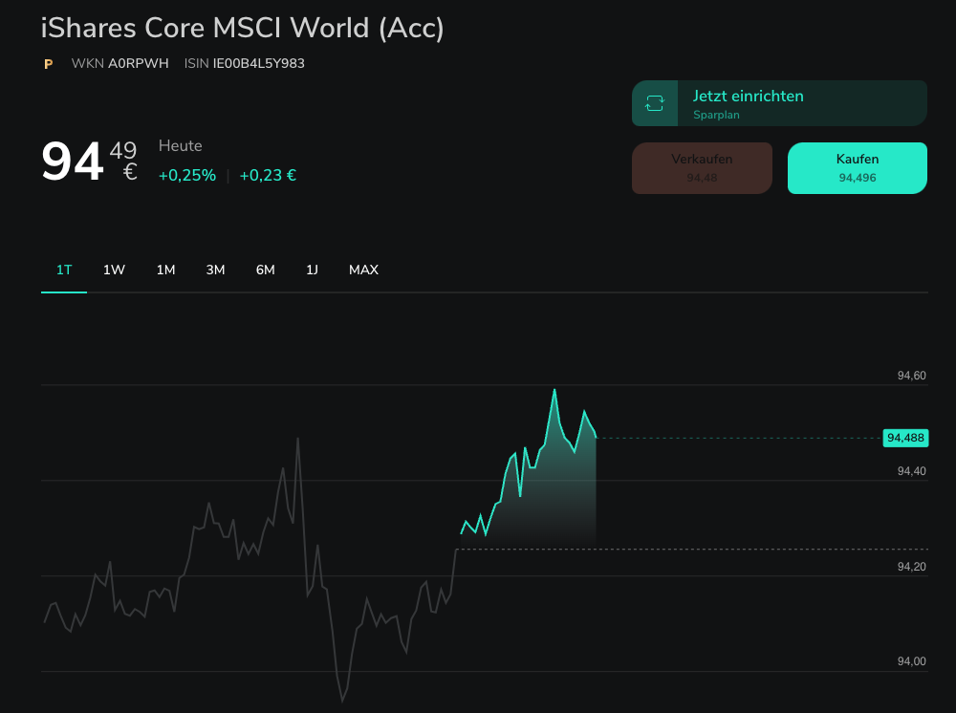Image resolution: width=956 pixels, height=713 pixels.
Task: Show the 3M chart period
Action: pyautogui.click(x=215, y=270)
